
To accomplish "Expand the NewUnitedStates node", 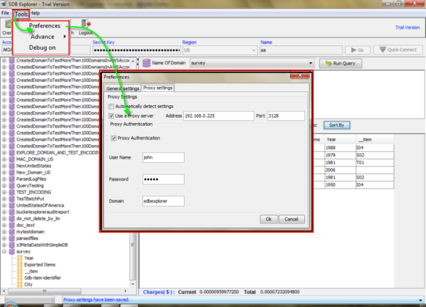I will [4, 165].
